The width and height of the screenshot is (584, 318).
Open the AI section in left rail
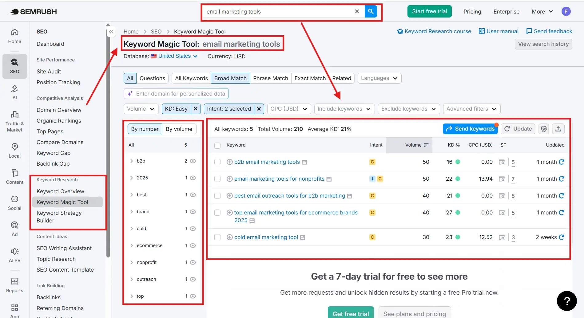[14, 92]
